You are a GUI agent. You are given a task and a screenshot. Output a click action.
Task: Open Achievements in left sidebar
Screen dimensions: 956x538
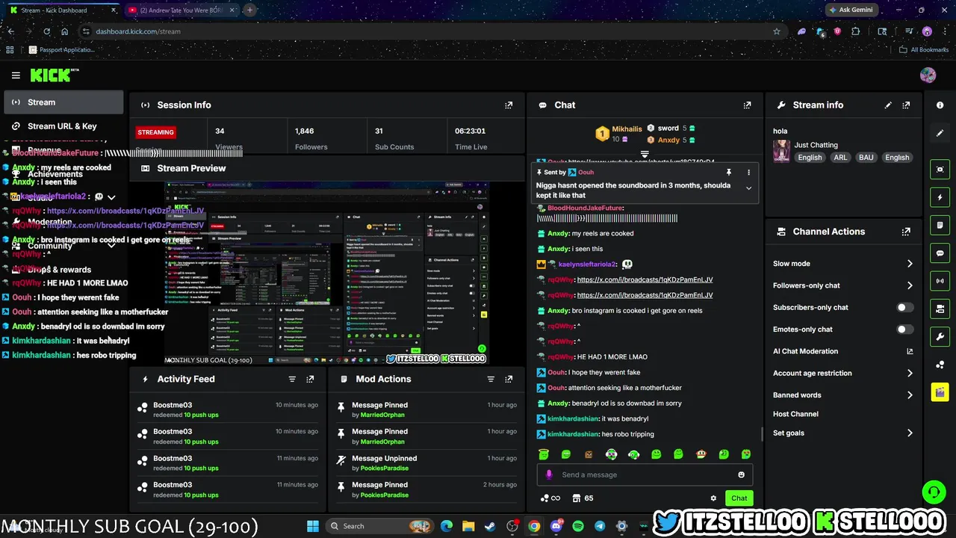point(55,174)
